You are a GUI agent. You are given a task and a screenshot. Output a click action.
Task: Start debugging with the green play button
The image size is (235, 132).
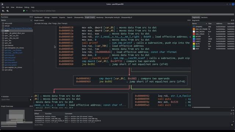pyautogui.click(x=24, y=11)
